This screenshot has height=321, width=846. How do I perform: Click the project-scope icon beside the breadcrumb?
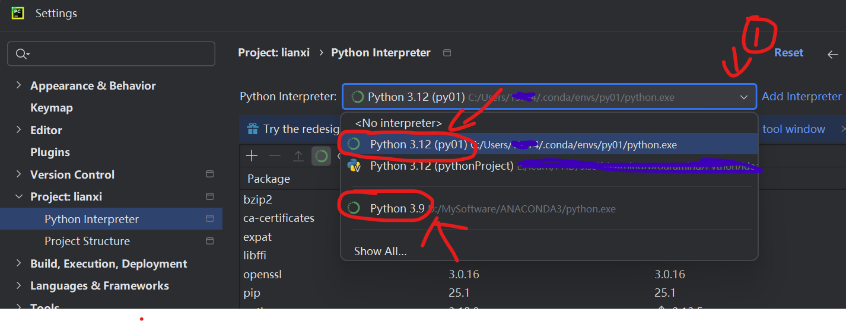click(447, 53)
